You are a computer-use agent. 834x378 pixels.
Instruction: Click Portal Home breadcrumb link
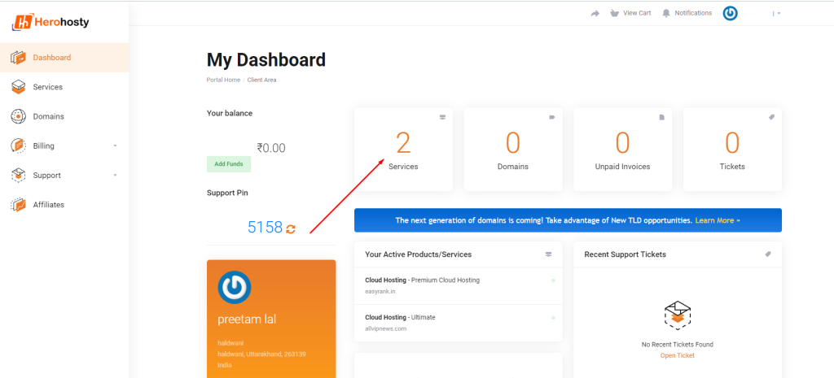(223, 80)
